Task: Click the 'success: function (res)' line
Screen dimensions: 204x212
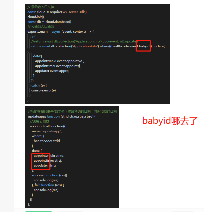Action: pyautogui.click(x=49, y=175)
